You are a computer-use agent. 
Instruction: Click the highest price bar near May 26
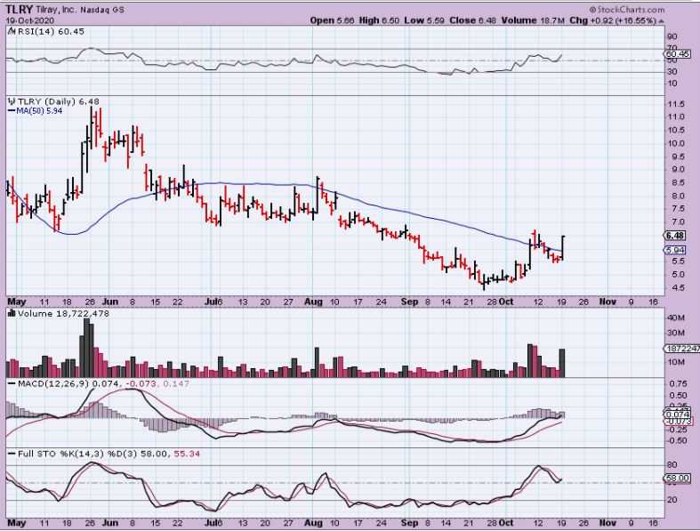click(92, 127)
